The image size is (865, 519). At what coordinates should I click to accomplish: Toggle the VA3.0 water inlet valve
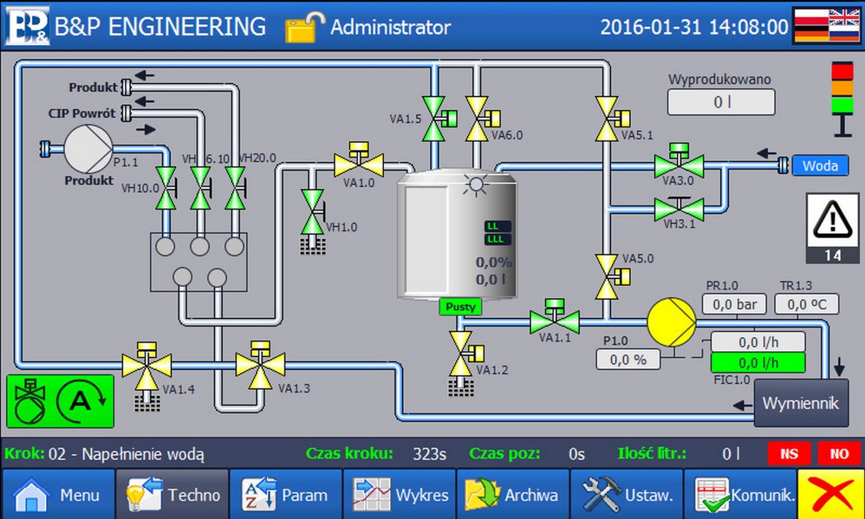(679, 166)
